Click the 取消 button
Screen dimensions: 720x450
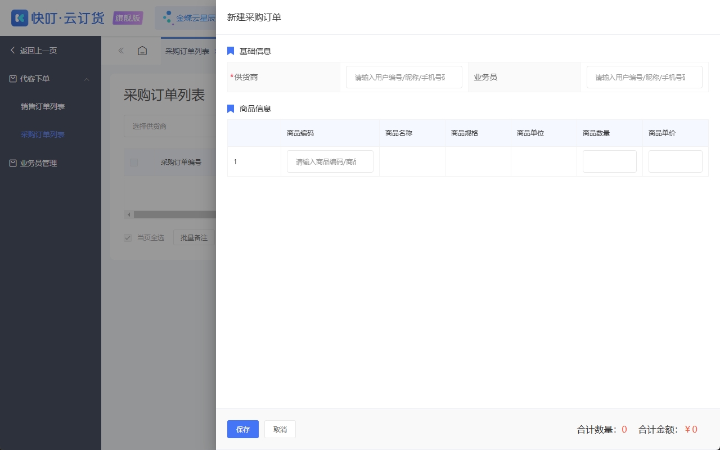[280, 429]
